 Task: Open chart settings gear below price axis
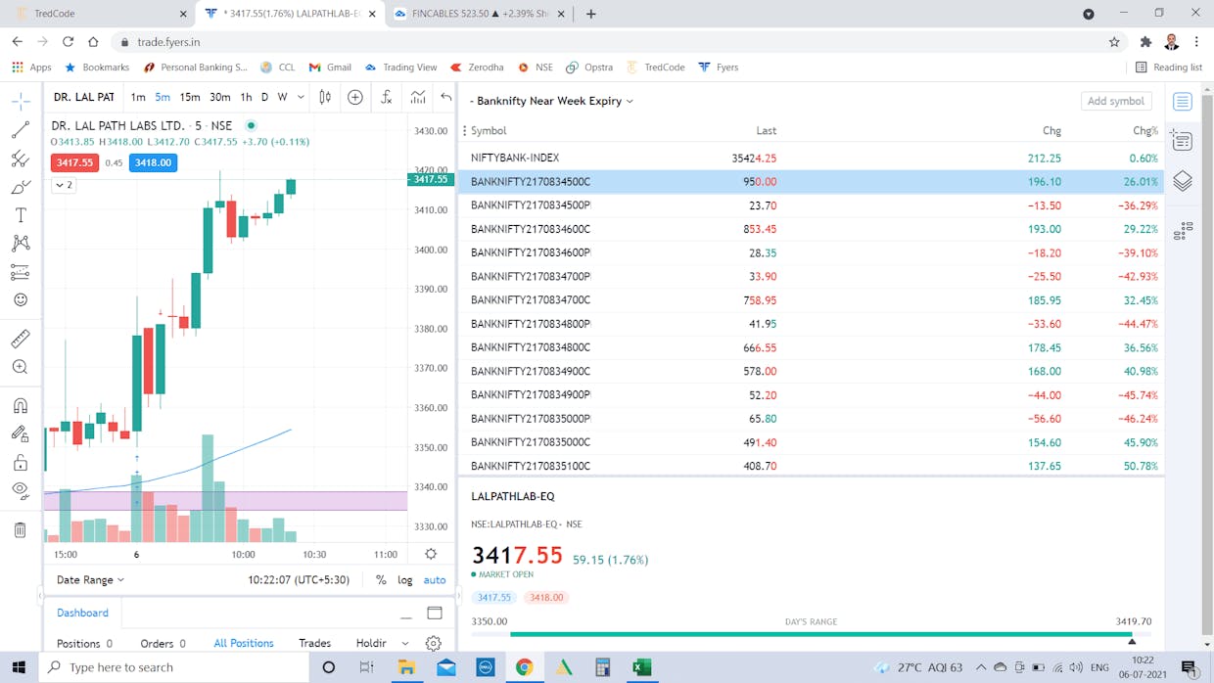click(431, 554)
